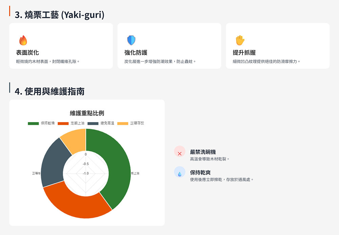Click the 維護重點比例 chart title
Viewport: 339px width, 235px height.
(x=87, y=113)
